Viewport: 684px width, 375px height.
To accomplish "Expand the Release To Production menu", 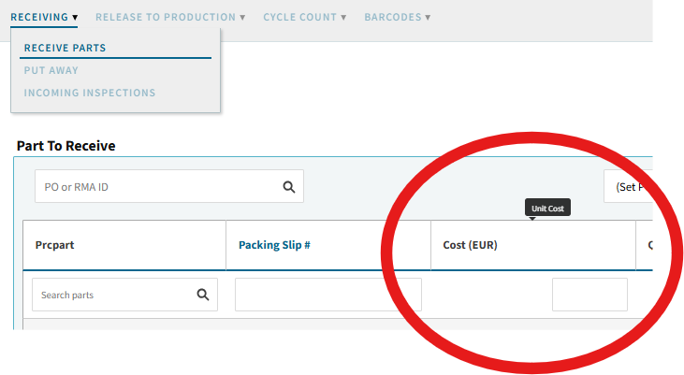I will (x=170, y=17).
